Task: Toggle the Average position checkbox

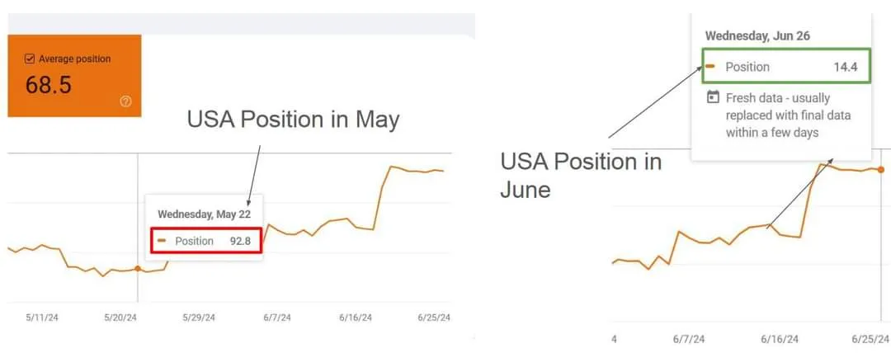Action: coord(30,59)
